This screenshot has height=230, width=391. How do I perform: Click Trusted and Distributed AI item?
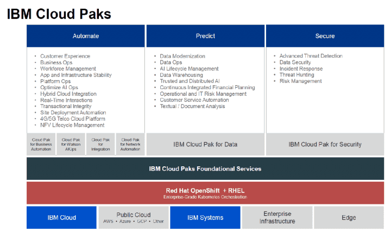(x=190, y=81)
